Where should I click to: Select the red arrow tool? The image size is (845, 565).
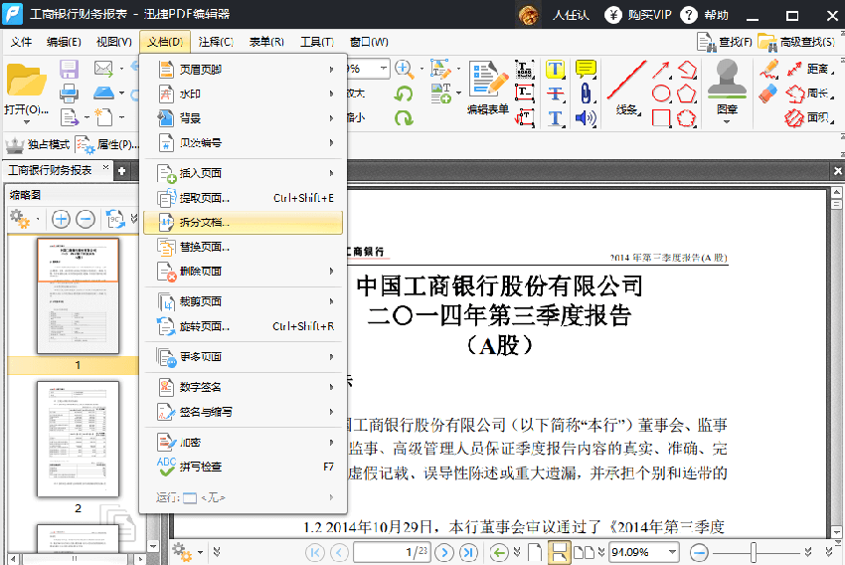(661, 70)
